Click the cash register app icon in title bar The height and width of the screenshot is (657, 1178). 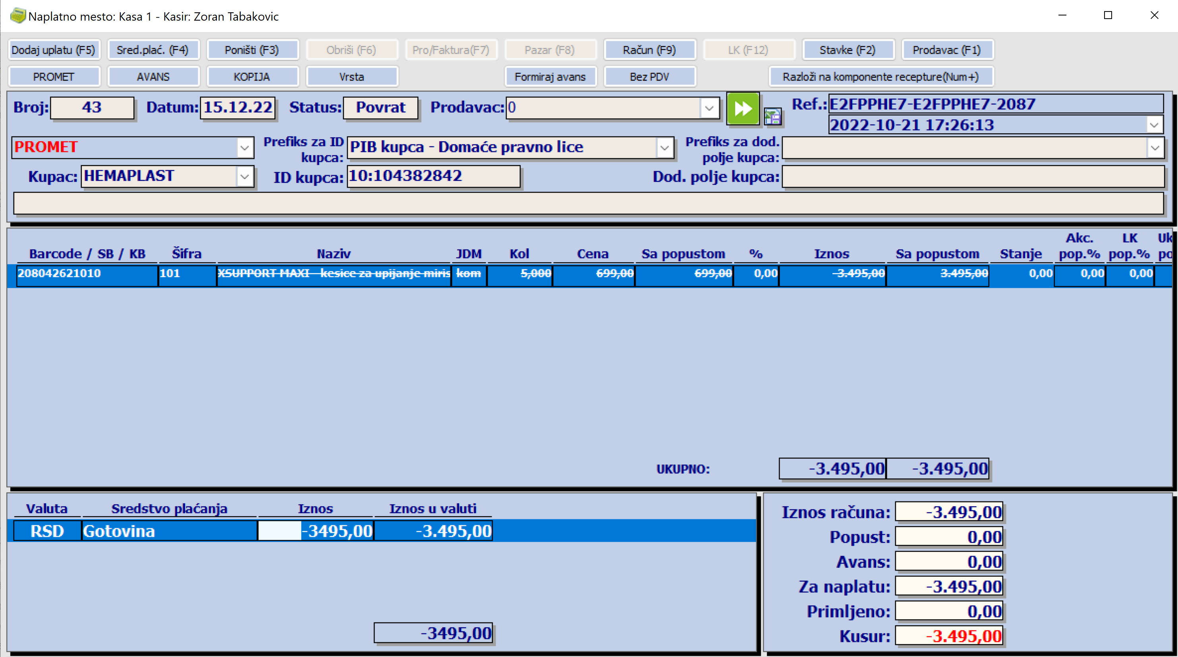coord(17,16)
